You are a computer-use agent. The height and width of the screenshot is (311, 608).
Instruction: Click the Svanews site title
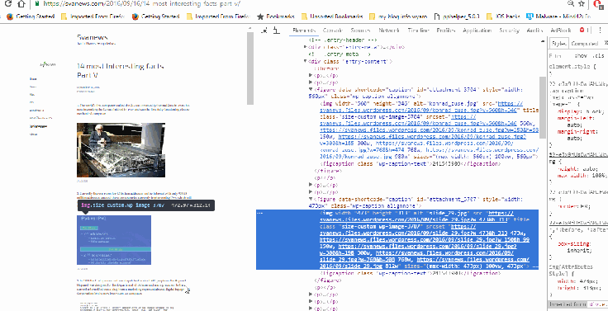tap(93, 38)
